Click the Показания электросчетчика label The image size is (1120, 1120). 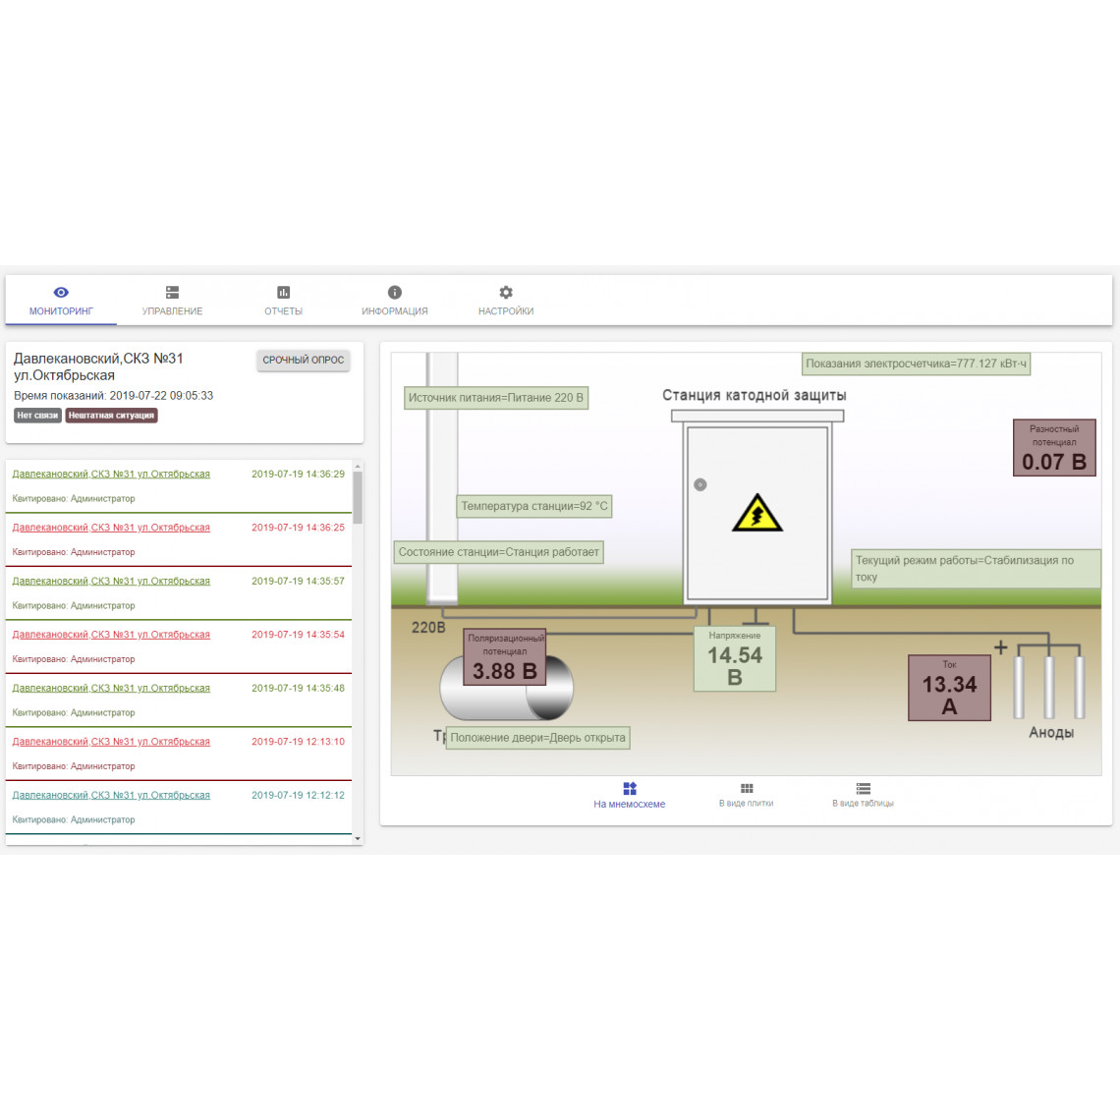tap(916, 364)
